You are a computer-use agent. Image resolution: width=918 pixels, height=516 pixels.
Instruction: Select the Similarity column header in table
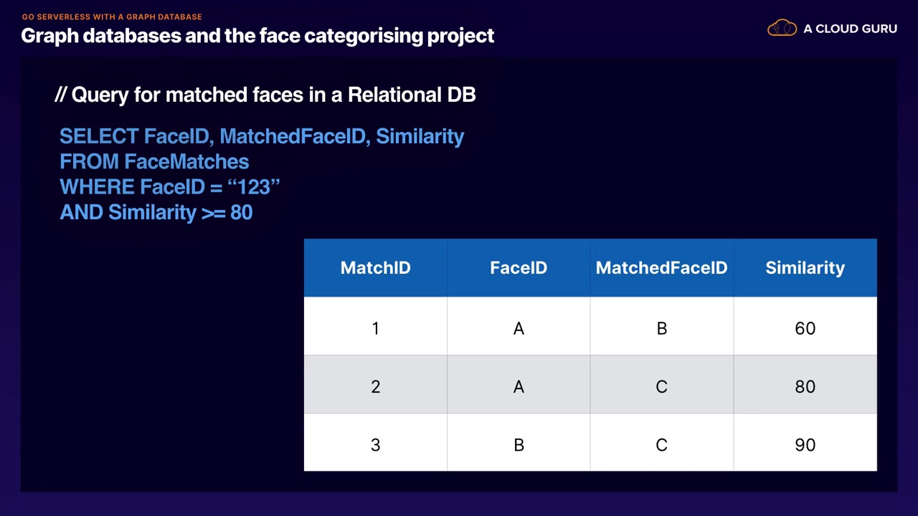pos(805,268)
